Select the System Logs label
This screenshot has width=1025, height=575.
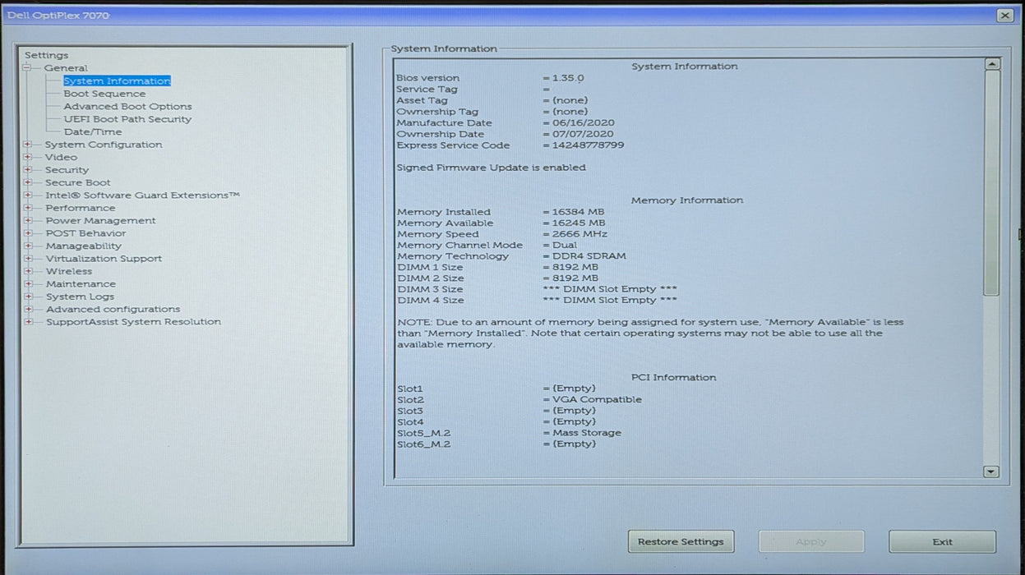click(x=80, y=297)
